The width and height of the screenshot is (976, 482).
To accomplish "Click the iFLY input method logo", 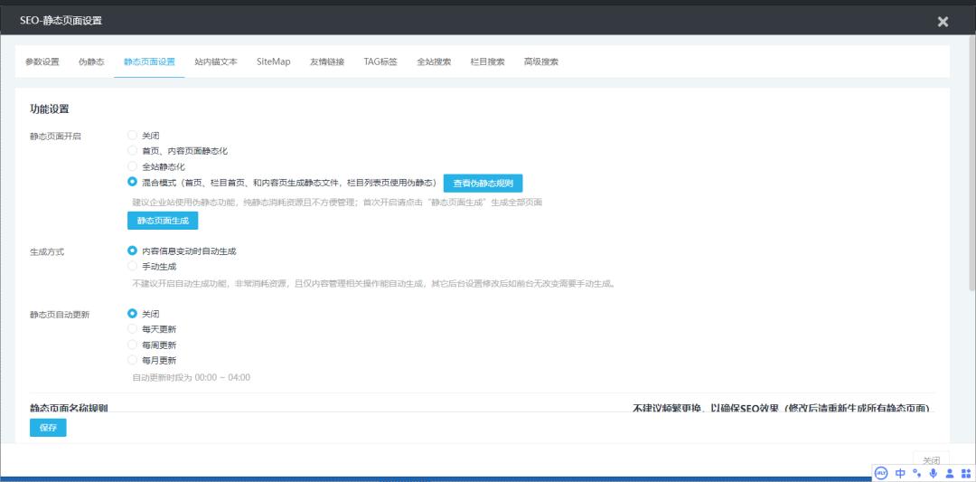I will point(881,473).
